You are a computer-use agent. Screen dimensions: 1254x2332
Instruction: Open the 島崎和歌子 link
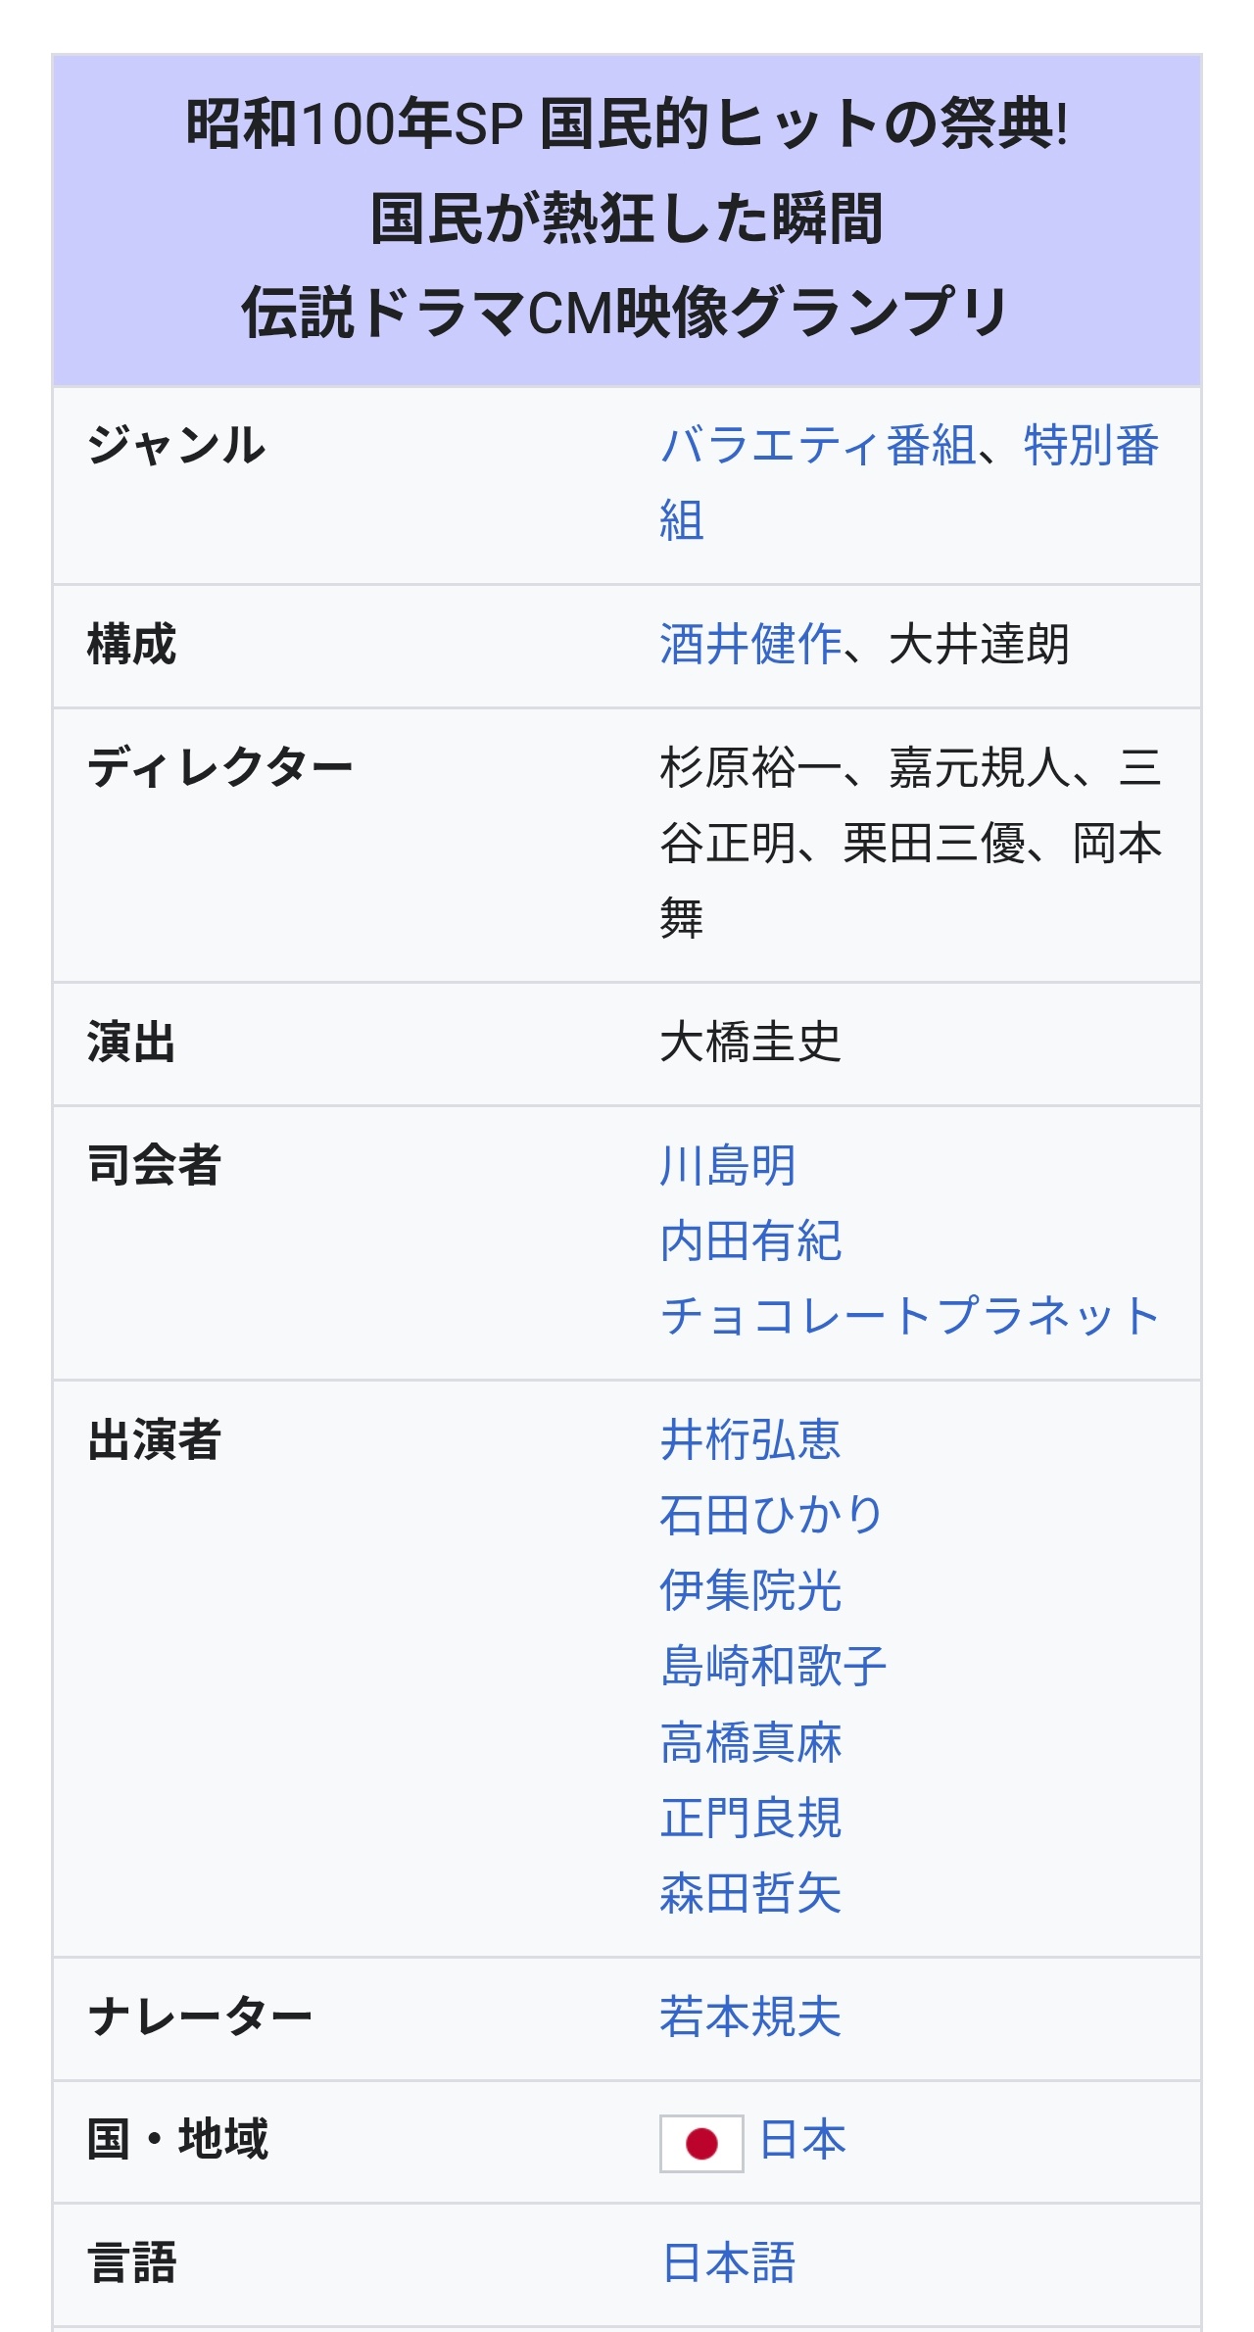pos(773,1666)
